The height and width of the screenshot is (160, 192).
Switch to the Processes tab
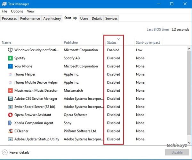point(9,19)
